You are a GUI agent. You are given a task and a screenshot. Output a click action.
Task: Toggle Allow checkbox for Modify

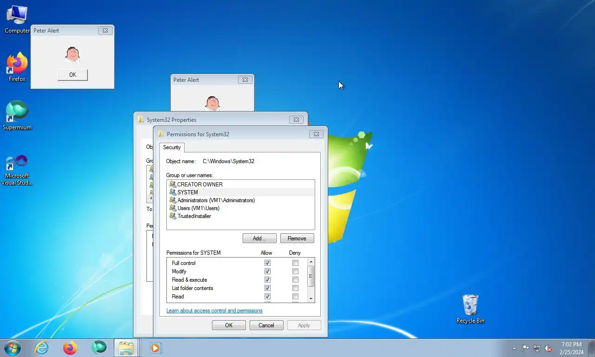pos(267,271)
